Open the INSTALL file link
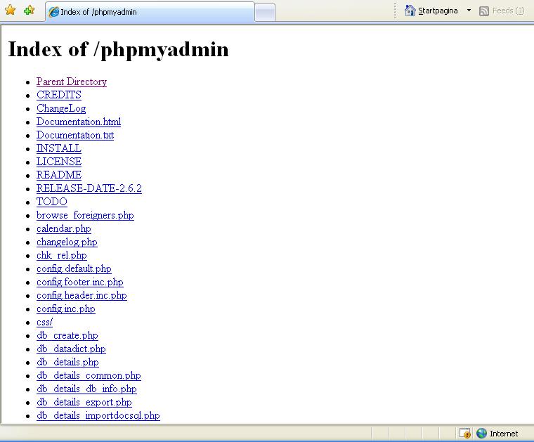 point(59,148)
